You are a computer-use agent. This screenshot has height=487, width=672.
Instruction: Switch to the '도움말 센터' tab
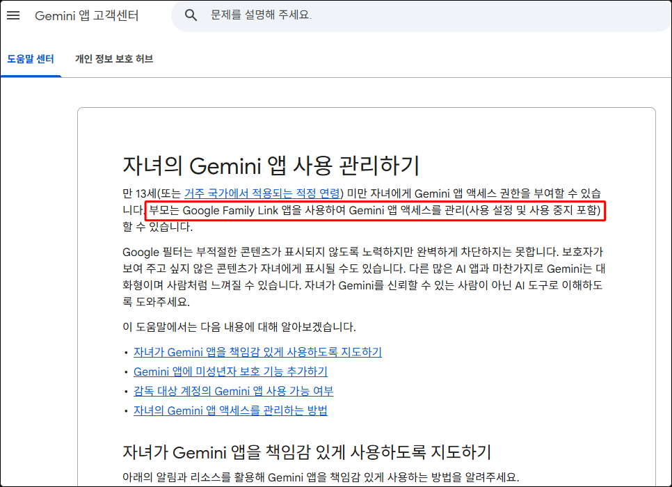click(31, 58)
